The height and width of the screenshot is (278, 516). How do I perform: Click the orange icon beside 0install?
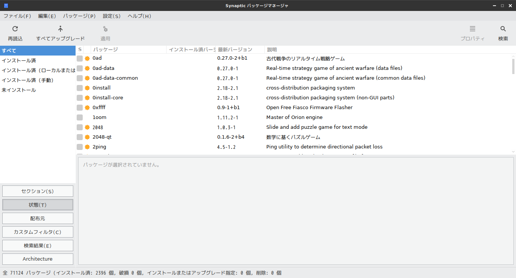pos(87,88)
